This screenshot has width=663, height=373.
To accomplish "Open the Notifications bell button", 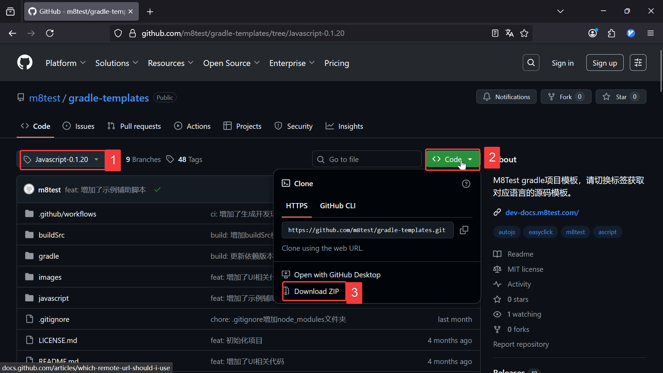I will pos(506,97).
